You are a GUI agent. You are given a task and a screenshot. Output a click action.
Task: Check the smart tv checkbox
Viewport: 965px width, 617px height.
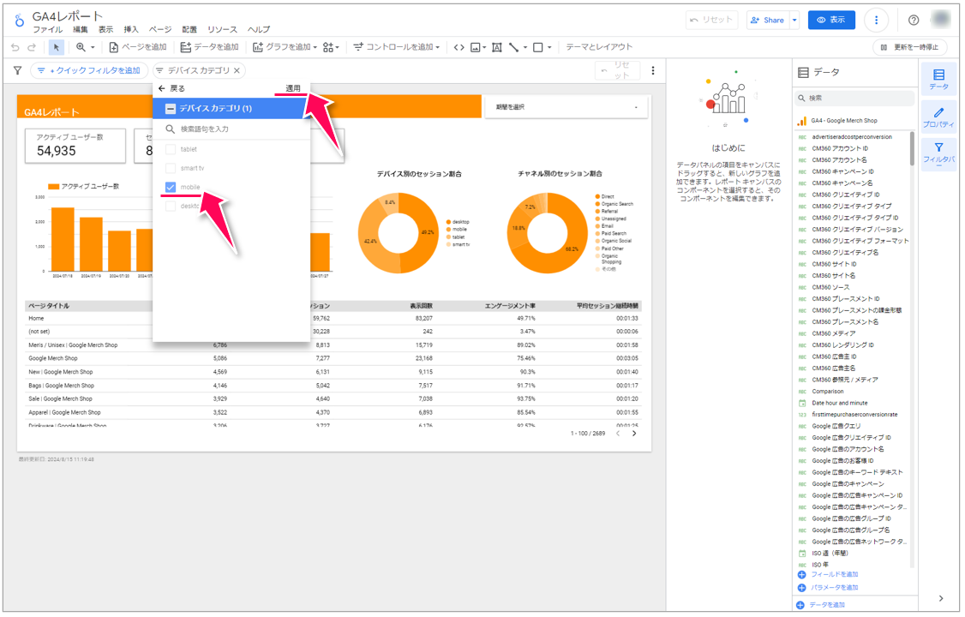(171, 169)
